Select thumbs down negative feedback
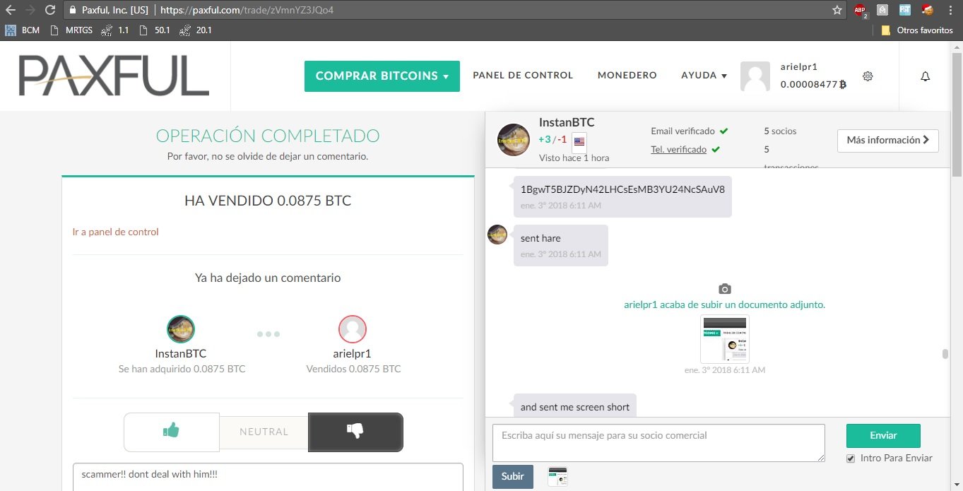 point(355,432)
